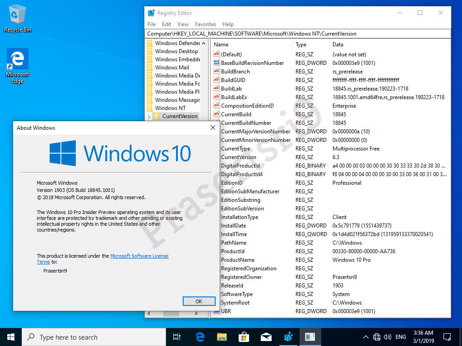Click the BaseBuildRevisionNumber DWORD value icon
Viewport: 462px width, 346px height.
point(217,63)
